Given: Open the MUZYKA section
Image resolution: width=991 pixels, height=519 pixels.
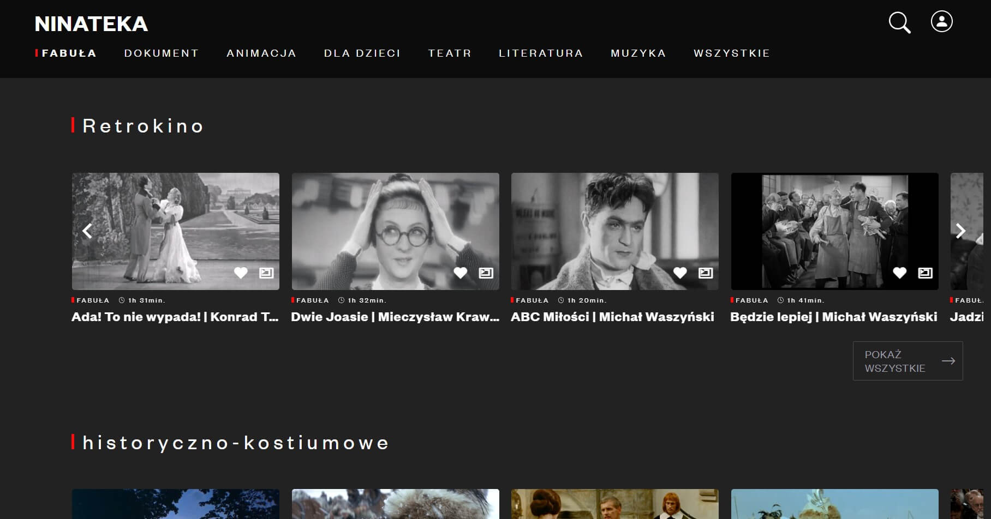Looking at the screenshot, I should (x=638, y=53).
